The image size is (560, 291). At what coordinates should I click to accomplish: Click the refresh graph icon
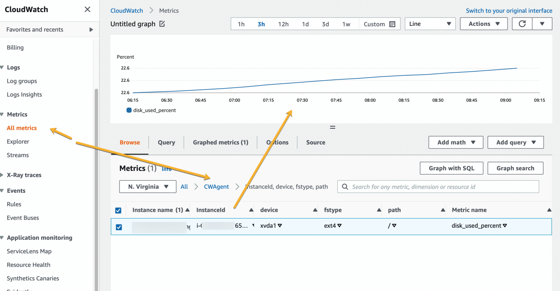point(522,24)
